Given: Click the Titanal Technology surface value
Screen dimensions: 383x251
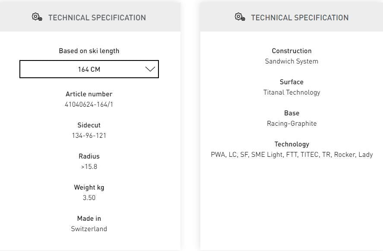Looking at the screenshot, I should (291, 92).
